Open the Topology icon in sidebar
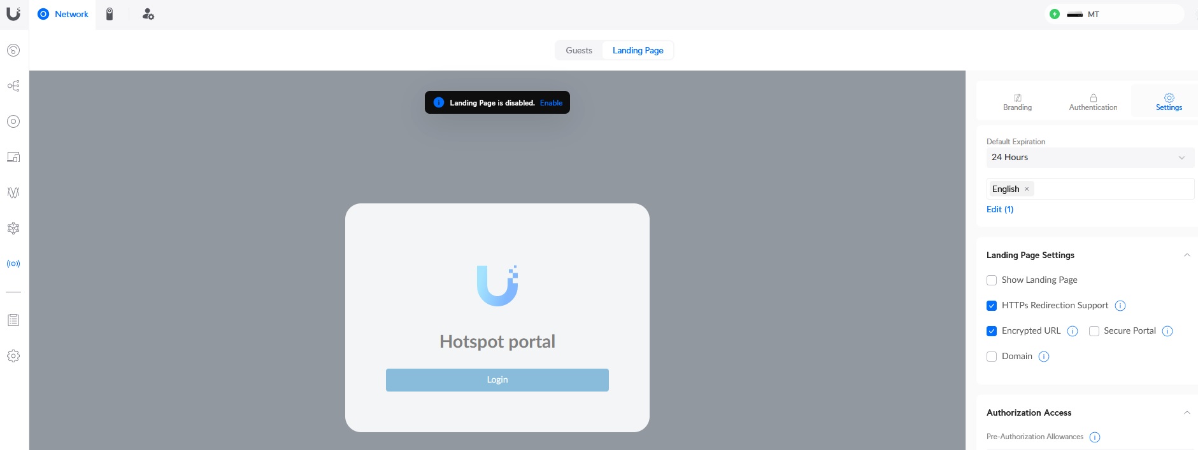Image resolution: width=1198 pixels, height=450 pixels. [13, 86]
